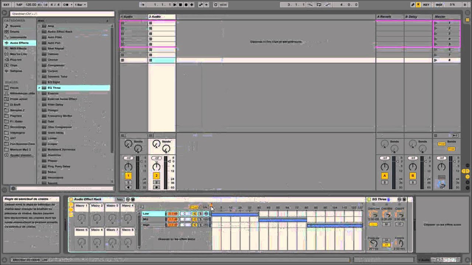Screen dimensions: 472x265
Task: Select the MIDI Effects category
Action: coord(18,49)
